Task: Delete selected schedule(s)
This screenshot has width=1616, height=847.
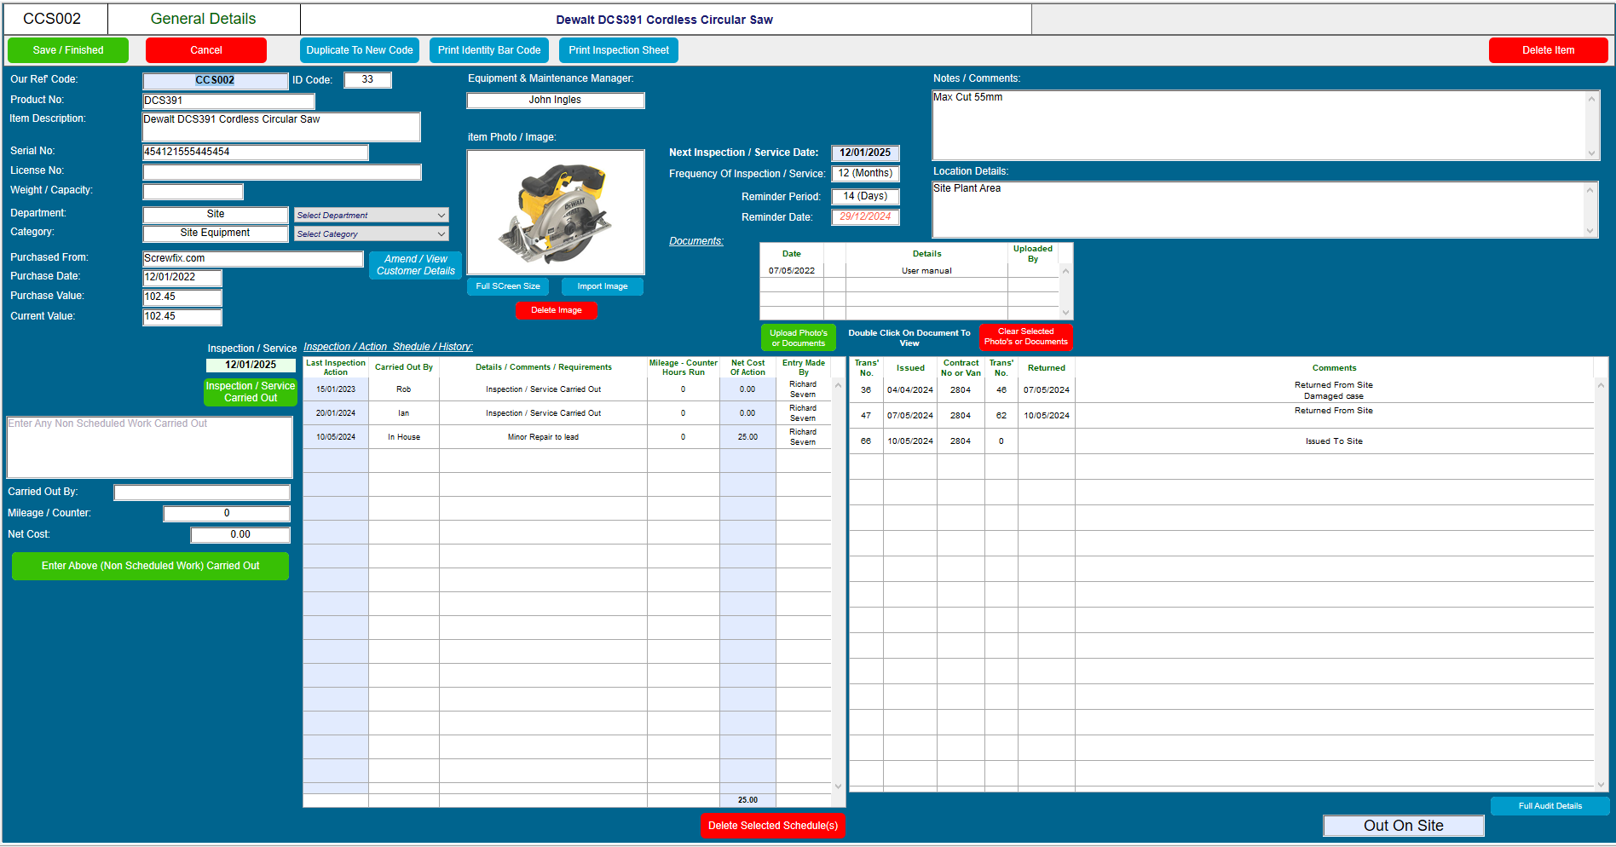Action: (772, 825)
